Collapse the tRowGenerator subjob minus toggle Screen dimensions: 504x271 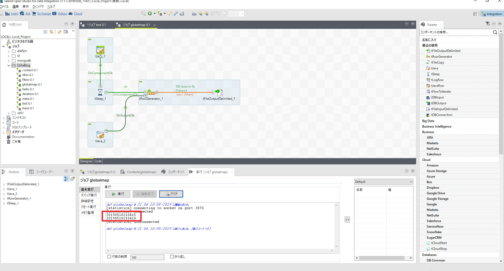click(141, 82)
